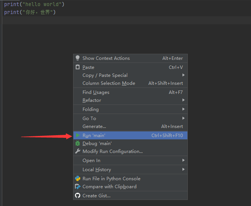Image resolution: width=251 pixels, height=206 pixels.
Task: Expand the Local History submenu arrow
Action: click(184, 169)
